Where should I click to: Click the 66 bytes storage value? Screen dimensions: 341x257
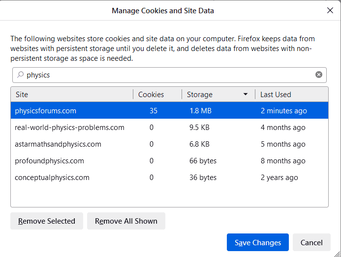[x=203, y=161]
